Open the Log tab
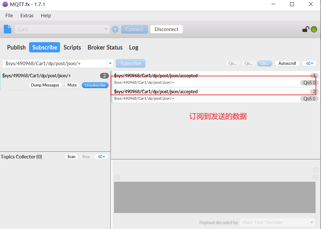This screenshot has height=229, width=321. point(134,47)
